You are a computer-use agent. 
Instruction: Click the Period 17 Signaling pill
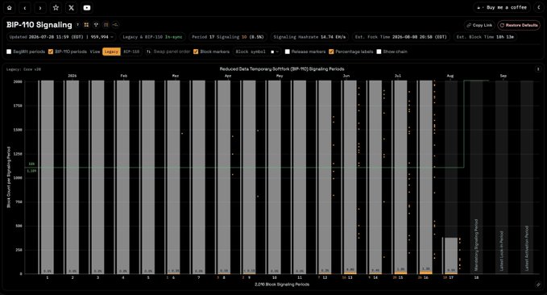[x=228, y=36]
